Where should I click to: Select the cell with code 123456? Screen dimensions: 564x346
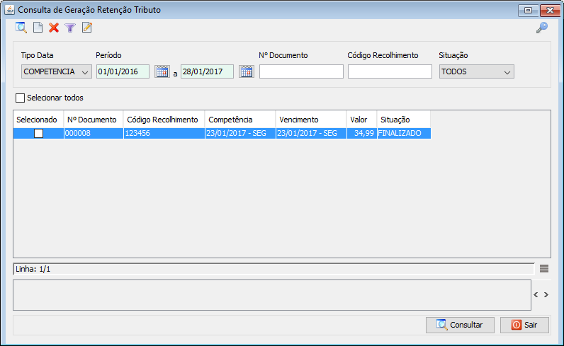(164, 133)
